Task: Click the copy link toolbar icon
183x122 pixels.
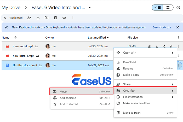Action: 64,18
